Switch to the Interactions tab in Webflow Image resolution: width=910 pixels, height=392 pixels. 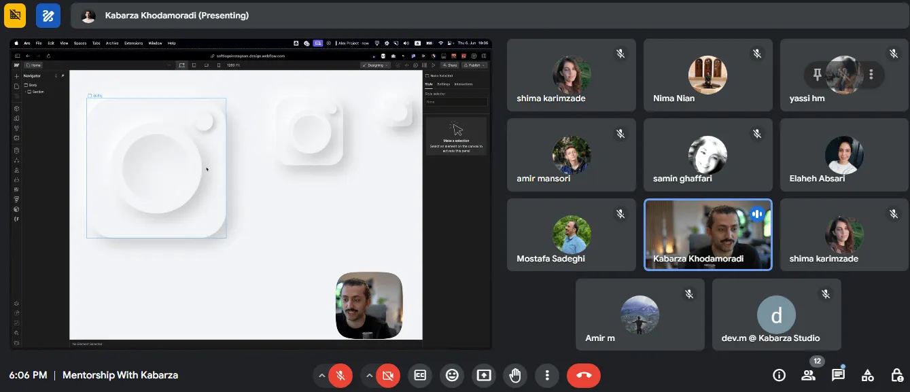463,84
